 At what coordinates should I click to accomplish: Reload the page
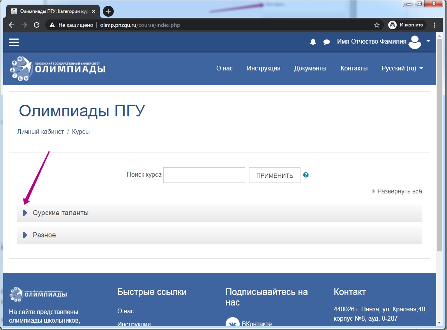[x=37, y=25]
